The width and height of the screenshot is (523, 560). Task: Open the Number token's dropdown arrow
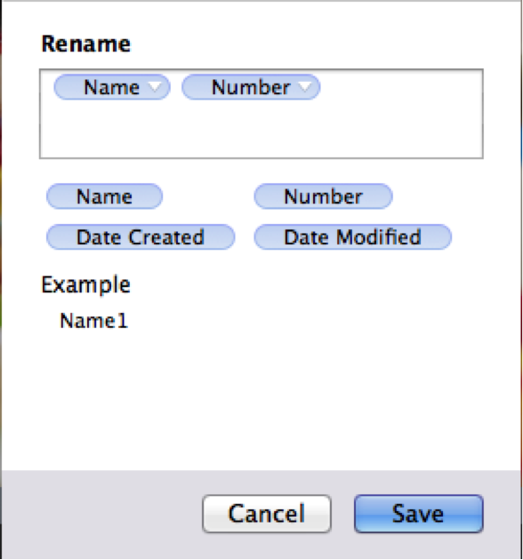pyautogui.click(x=305, y=87)
